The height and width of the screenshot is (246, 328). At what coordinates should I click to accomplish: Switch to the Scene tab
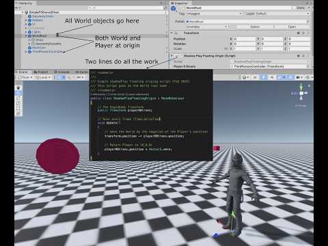(x=23, y=72)
